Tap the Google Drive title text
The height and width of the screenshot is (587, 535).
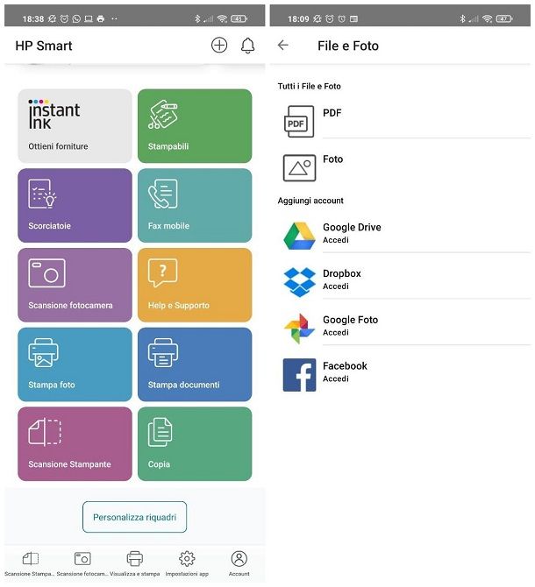pyautogui.click(x=352, y=227)
